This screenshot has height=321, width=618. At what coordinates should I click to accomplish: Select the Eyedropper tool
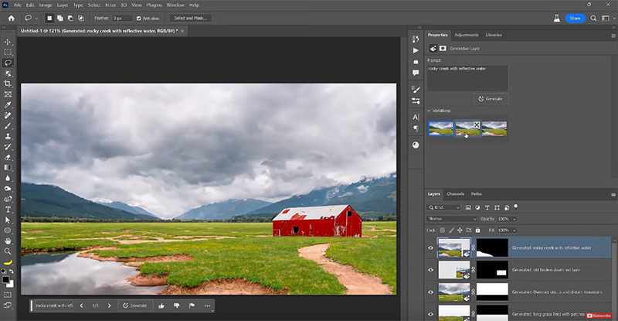(8, 105)
